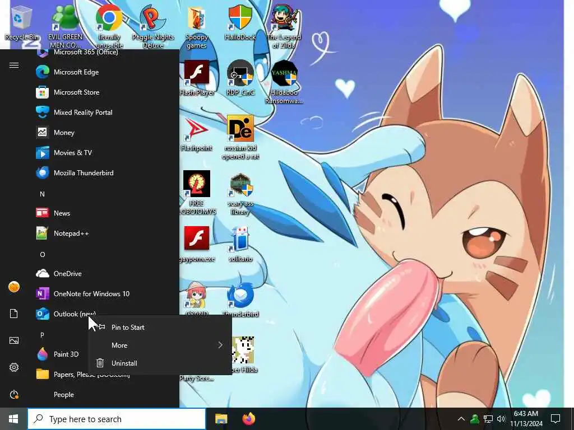
Task: Select Hildaboo Ransomware desktop icon
Action: [x=284, y=82]
